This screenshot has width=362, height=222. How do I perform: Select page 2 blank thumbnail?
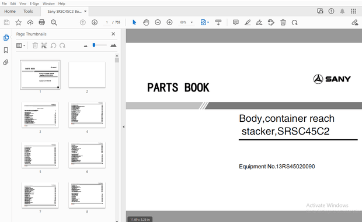(x=87, y=75)
